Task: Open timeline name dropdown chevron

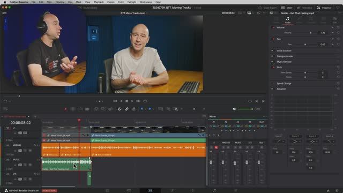Action: 28,116
